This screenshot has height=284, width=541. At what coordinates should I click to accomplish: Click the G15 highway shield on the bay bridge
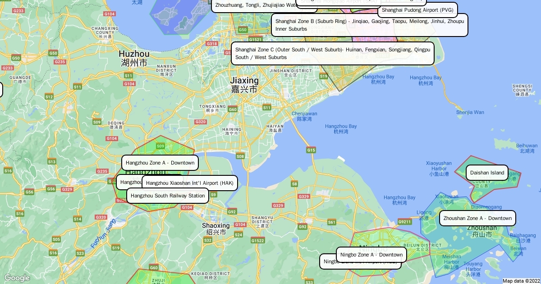point(311,150)
